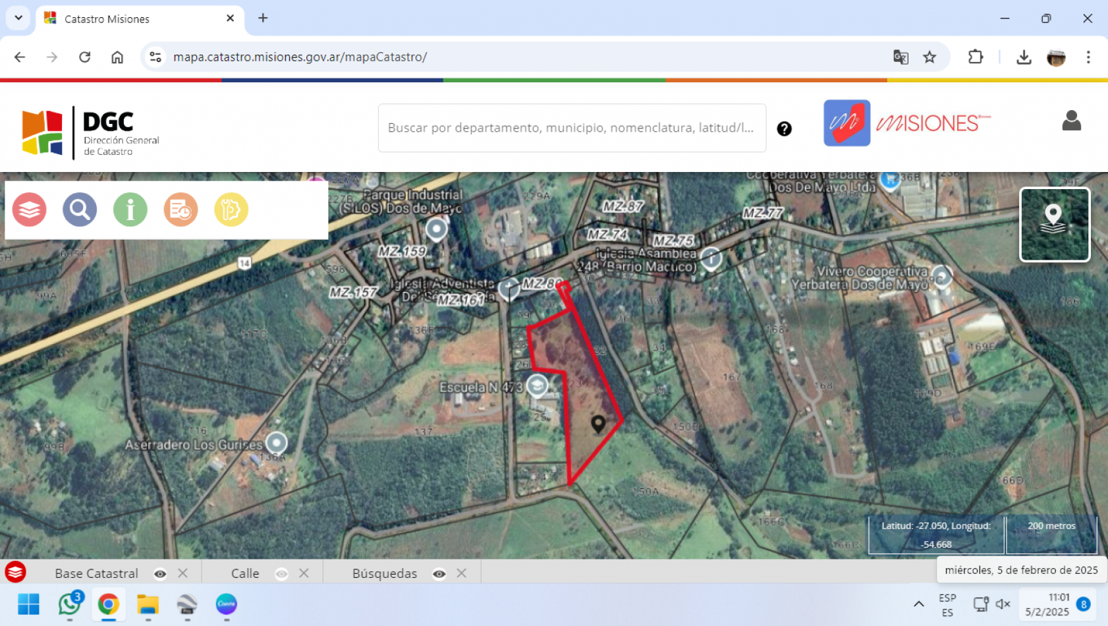Select the Base Catastral layer tab
Viewport: 1108px width, 626px height.
point(97,573)
